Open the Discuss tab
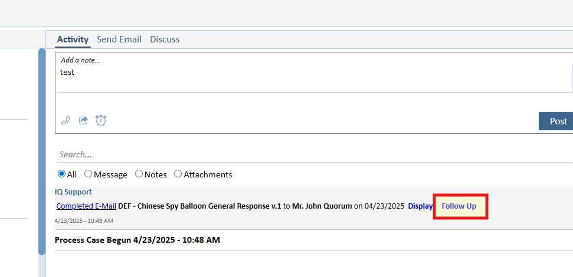Viewport: 573px width, 277px height. pyautogui.click(x=165, y=39)
